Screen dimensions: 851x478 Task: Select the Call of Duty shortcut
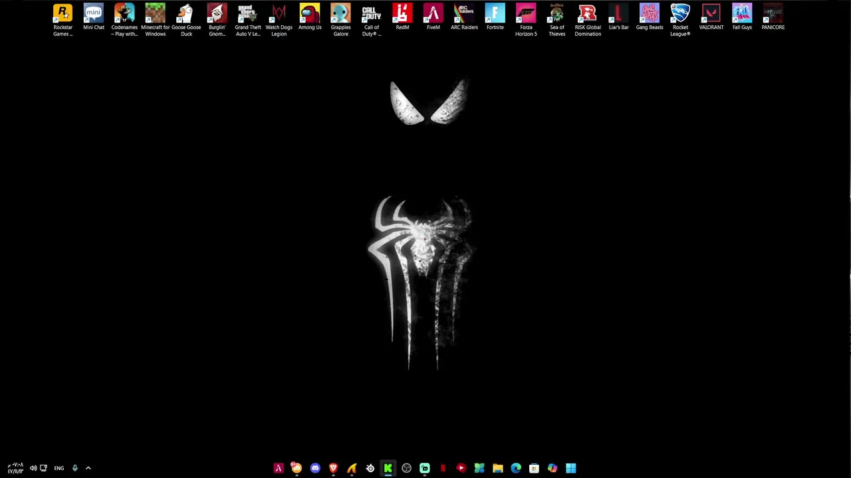coord(372,20)
